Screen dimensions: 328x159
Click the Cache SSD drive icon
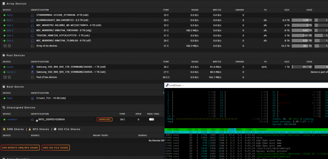point(32,67)
